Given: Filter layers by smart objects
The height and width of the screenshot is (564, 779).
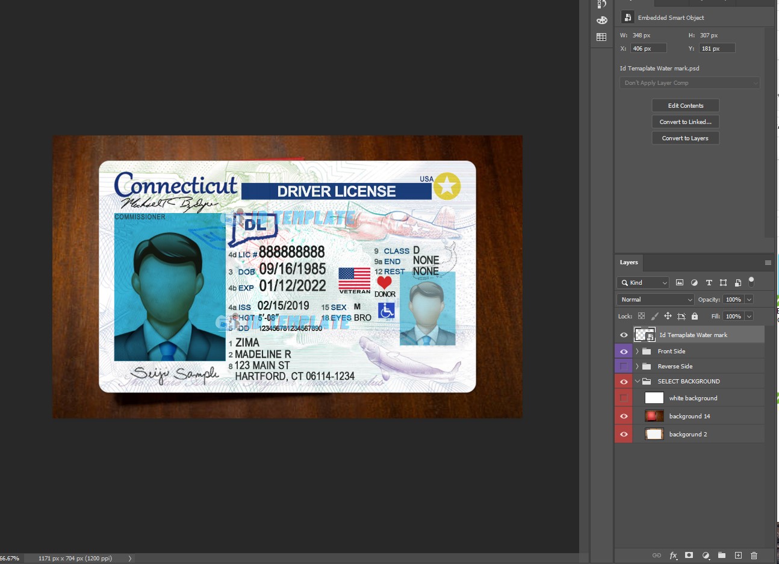Looking at the screenshot, I should click(x=737, y=282).
